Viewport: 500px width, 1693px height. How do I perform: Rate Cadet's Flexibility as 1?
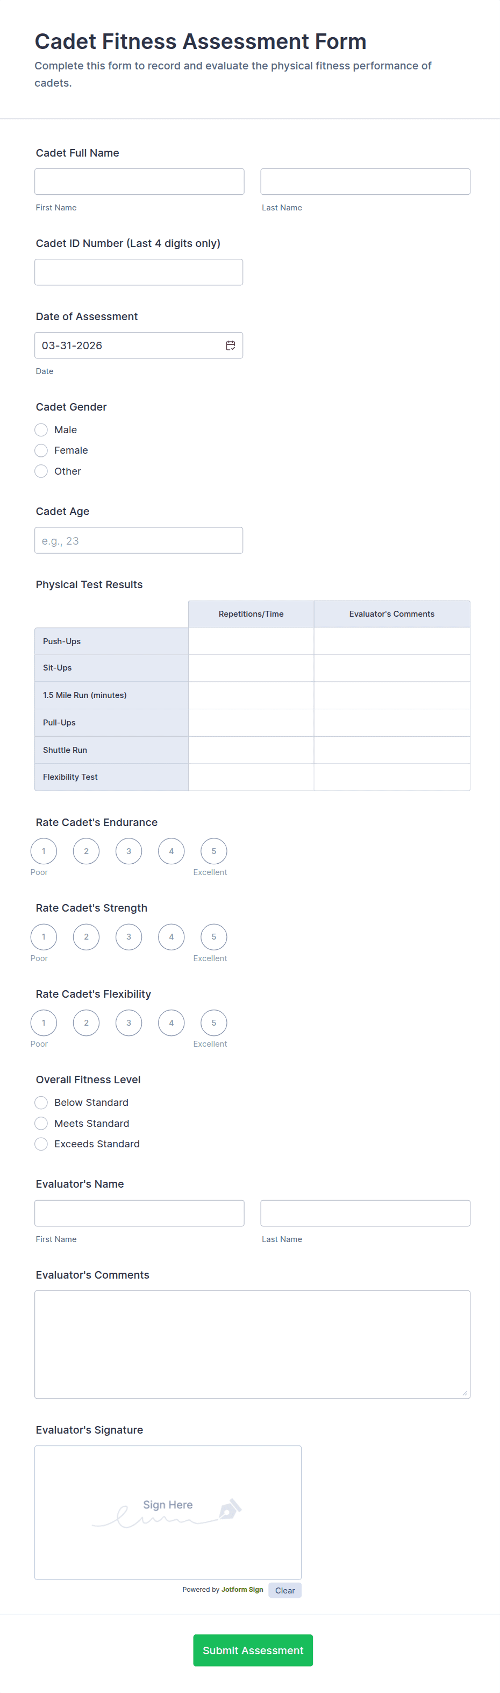(44, 1022)
